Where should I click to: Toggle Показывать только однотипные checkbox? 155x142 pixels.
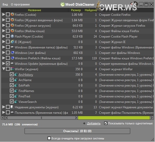(106, 123)
